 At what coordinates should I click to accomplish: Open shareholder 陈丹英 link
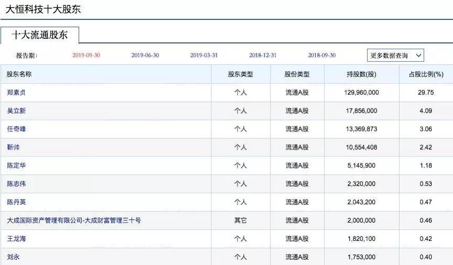16,202
